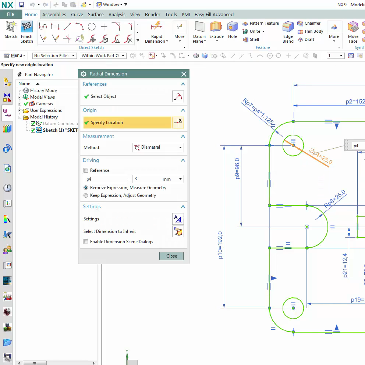The width and height of the screenshot is (365, 365).
Task: Open the No Selection Filter dropdown
Action: 54,56
